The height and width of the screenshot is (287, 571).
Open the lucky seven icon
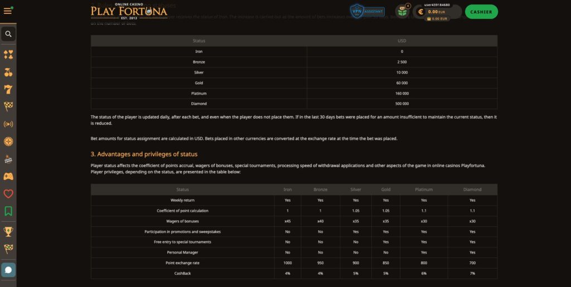(x=8, y=90)
